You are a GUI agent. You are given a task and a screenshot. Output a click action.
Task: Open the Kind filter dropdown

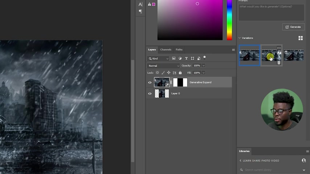[x=158, y=58]
